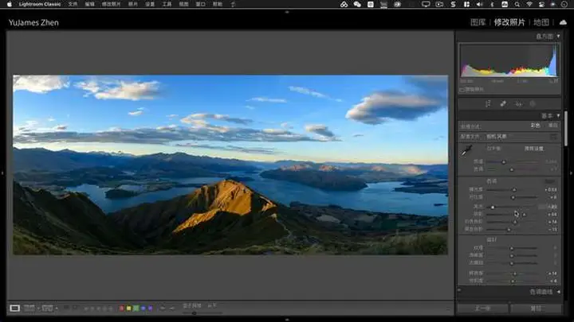Image resolution: width=574 pixels, height=322 pixels.
Task: Open the Map (地图) module
Action: point(541,22)
